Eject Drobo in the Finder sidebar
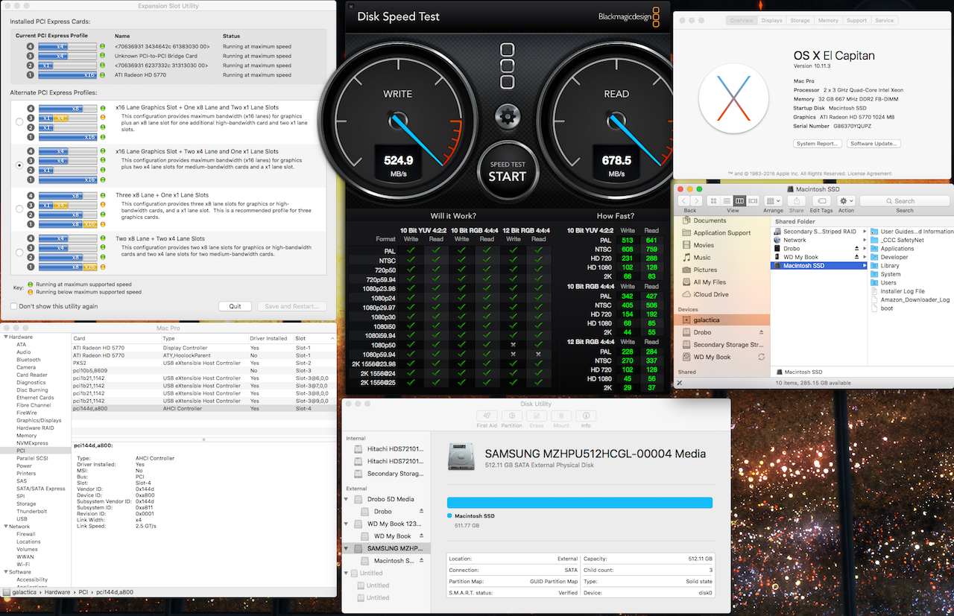 pyautogui.click(x=761, y=332)
